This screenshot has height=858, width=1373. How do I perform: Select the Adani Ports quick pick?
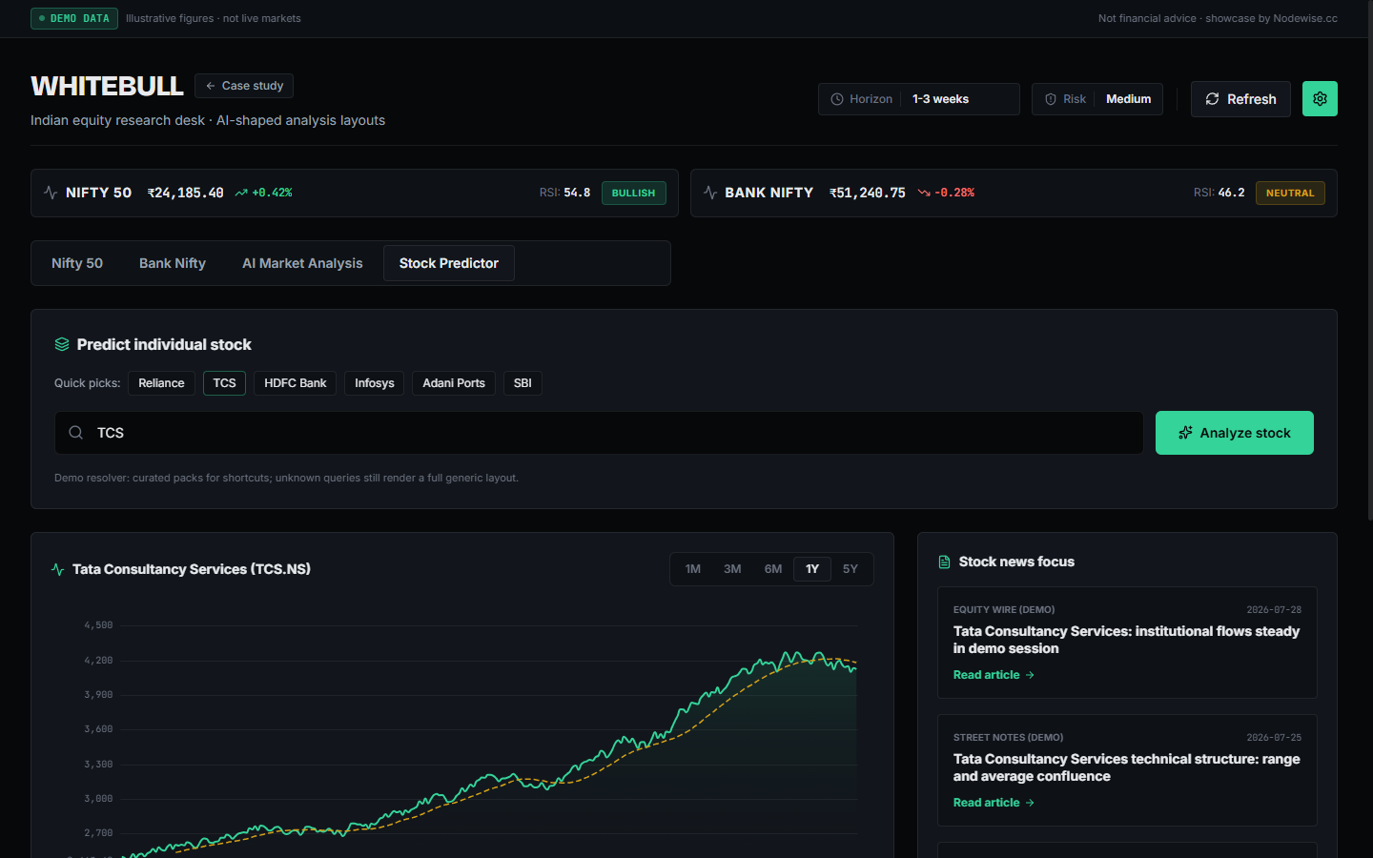(454, 383)
